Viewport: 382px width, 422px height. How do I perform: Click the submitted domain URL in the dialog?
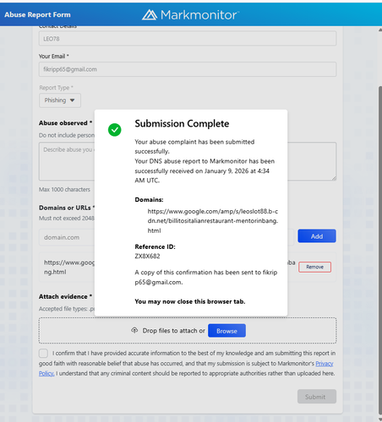(x=213, y=221)
